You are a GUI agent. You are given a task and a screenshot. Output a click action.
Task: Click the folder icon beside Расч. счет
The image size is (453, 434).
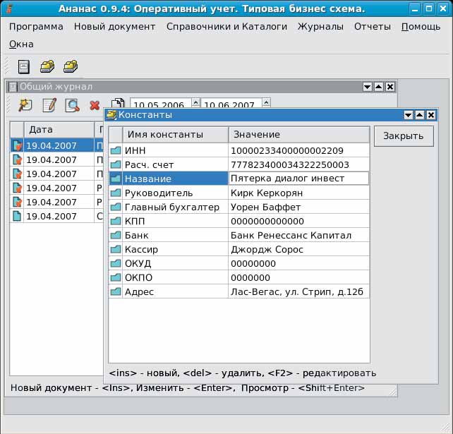point(116,164)
